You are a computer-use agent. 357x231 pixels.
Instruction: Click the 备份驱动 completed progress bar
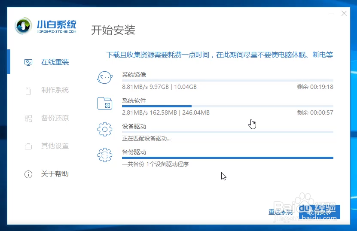coord(227,158)
